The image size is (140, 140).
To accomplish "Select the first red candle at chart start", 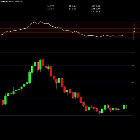I will click(x=3, y=102).
